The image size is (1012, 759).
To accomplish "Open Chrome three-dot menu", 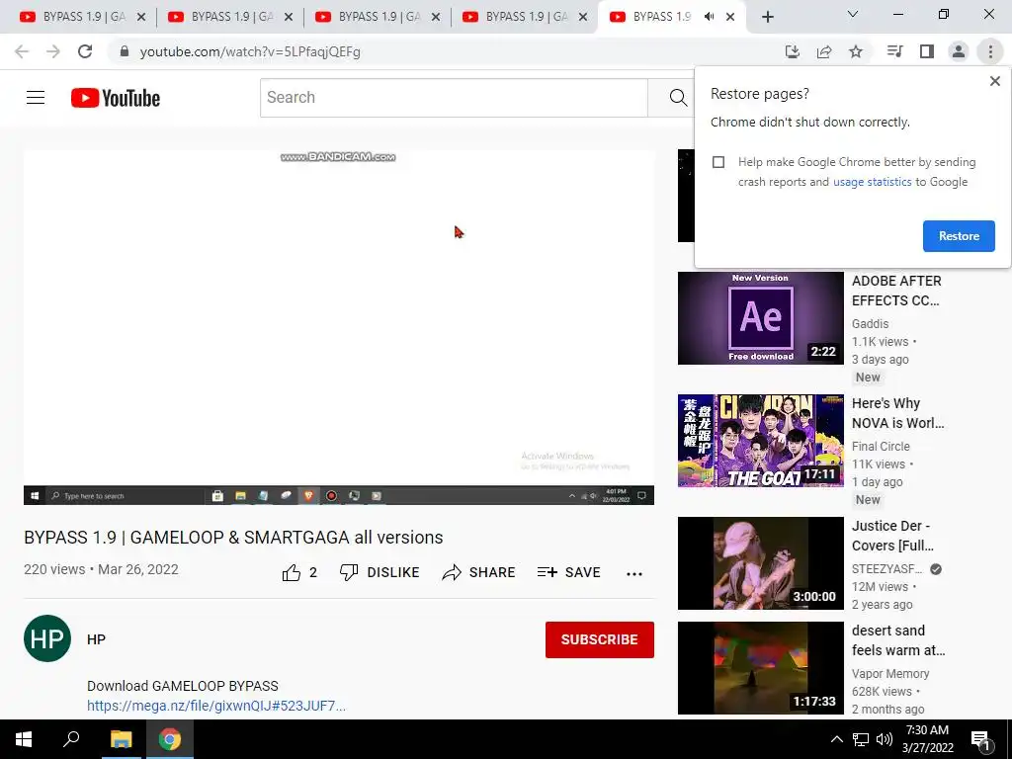I will coord(990,51).
